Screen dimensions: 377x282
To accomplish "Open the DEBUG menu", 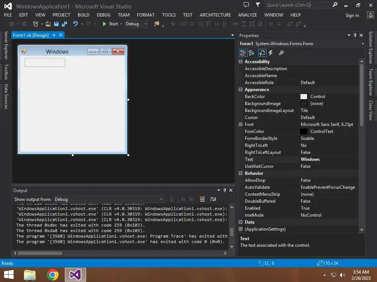I will pyautogui.click(x=103, y=15).
